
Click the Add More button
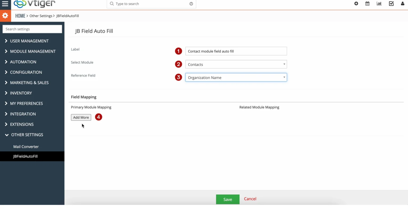pyautogui.click(x=81, y=117)
